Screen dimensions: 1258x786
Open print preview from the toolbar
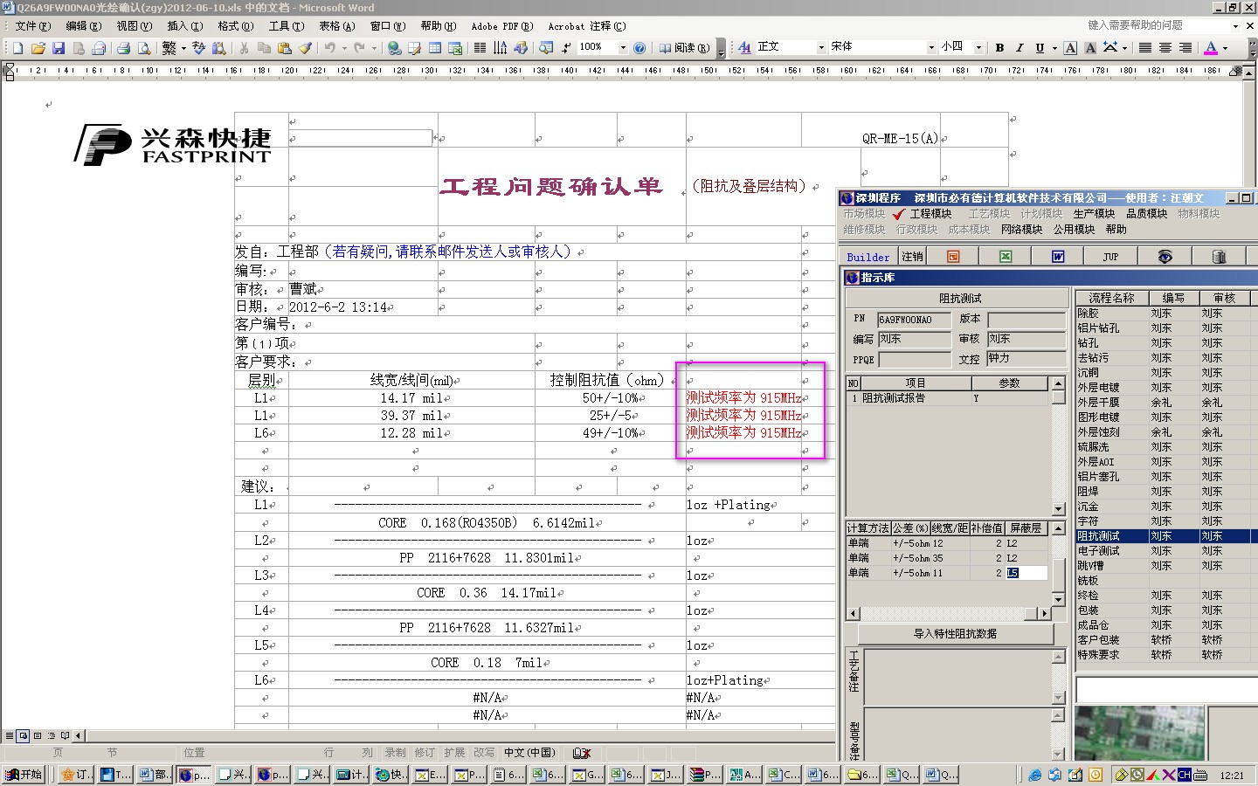pos(144,48)
